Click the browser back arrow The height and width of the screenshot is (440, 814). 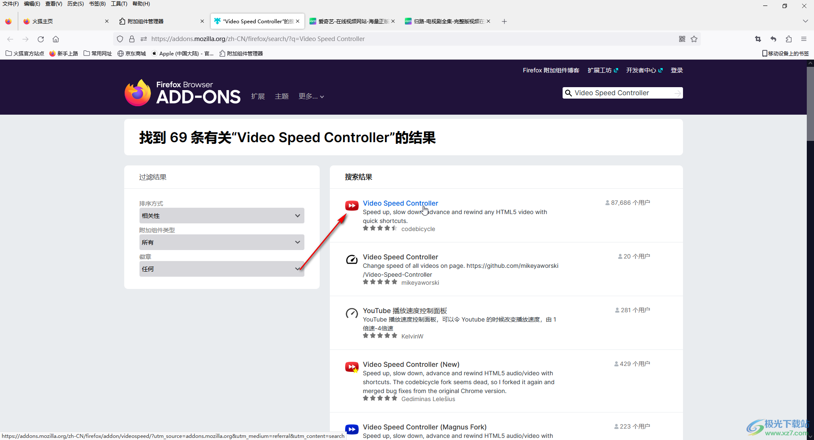tap(10, 39)
